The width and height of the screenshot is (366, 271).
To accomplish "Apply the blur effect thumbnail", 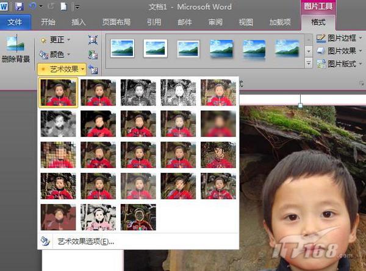I will click(x=218, y=124).
